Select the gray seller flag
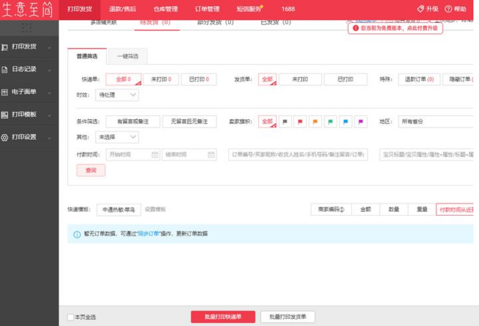Viewport: 479px width, 326px height. pyautogui.click(x=285, y=121)
